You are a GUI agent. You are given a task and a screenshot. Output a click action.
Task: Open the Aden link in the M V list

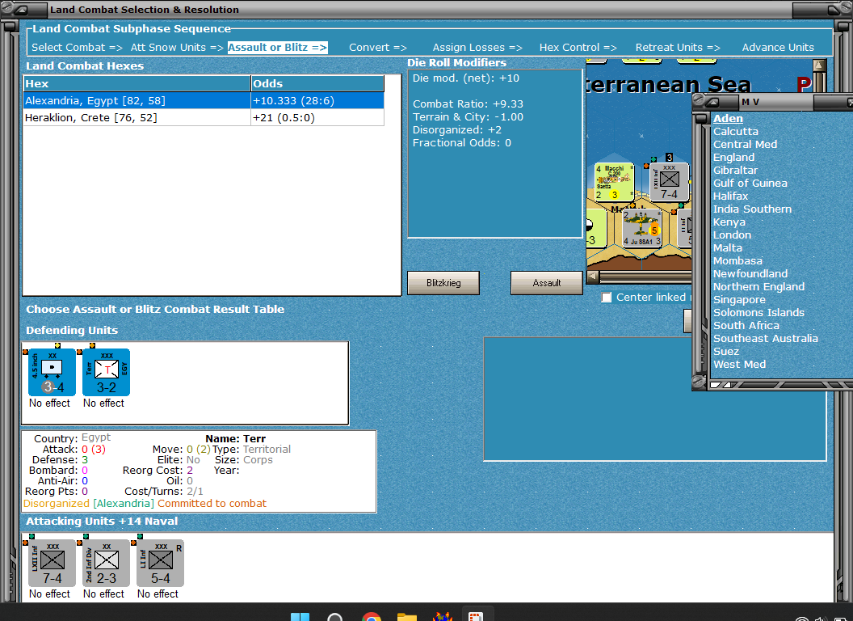click(728, 118)
